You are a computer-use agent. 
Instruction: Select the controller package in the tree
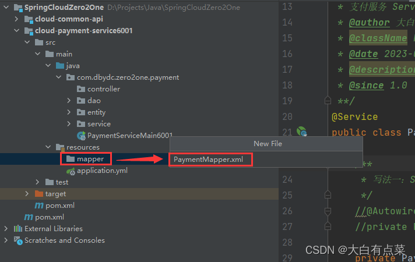[104, 89]
